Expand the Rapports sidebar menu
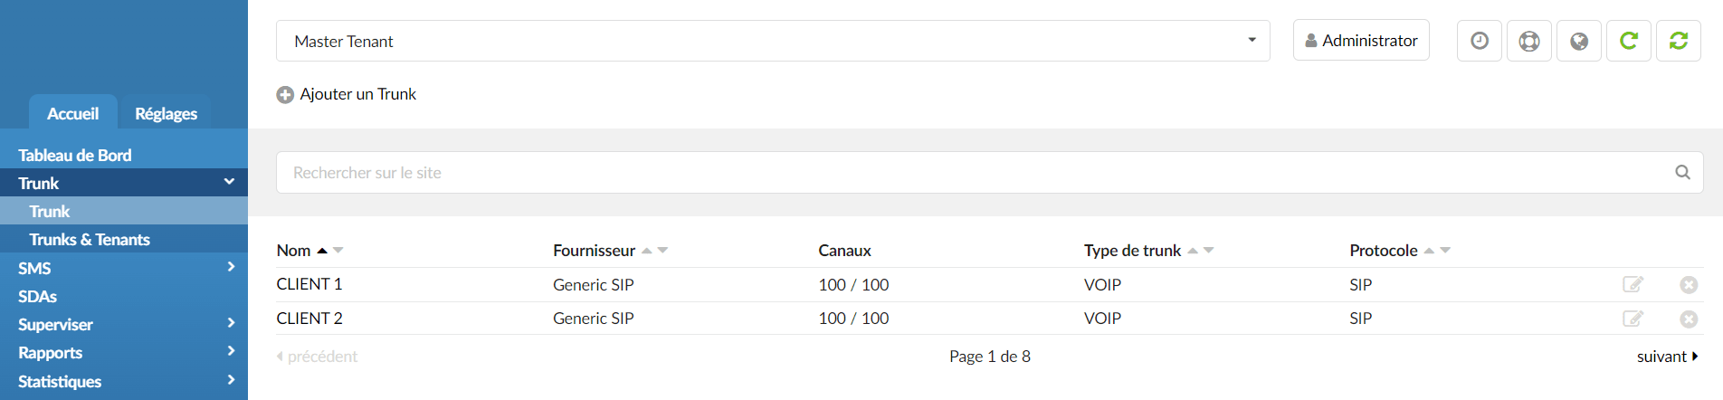Screen dimensions: 1723x400 [124, 352]
